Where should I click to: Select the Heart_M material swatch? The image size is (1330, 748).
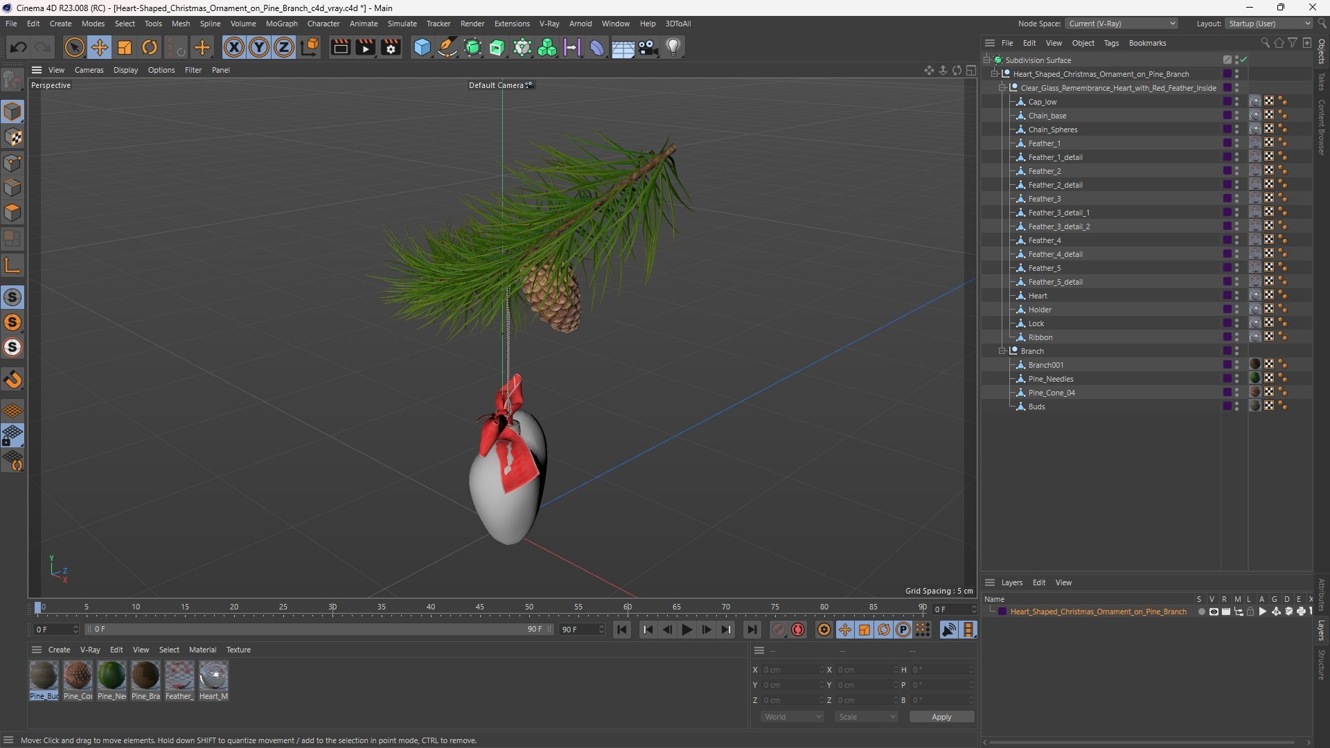click(x=213, y=680)
